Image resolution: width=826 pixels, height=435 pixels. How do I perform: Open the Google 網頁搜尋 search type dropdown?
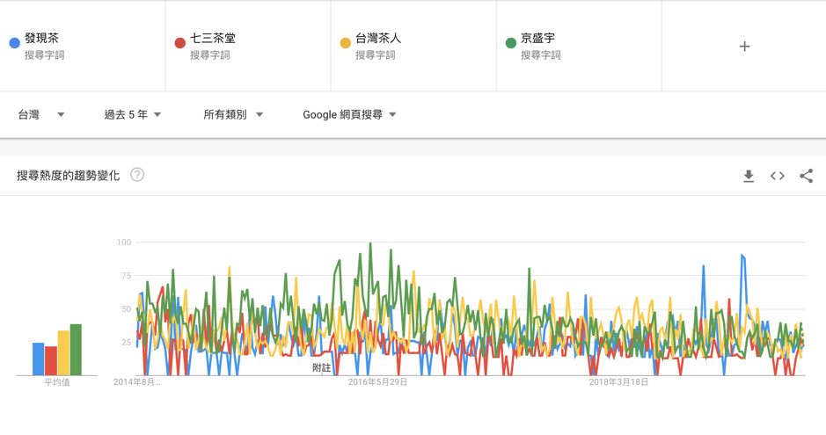[x=349, y=114]
